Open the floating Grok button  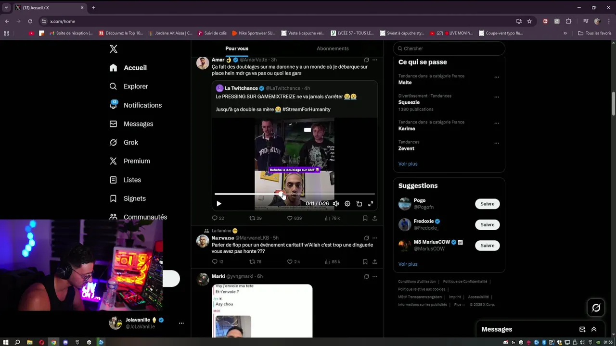point(596,308)
